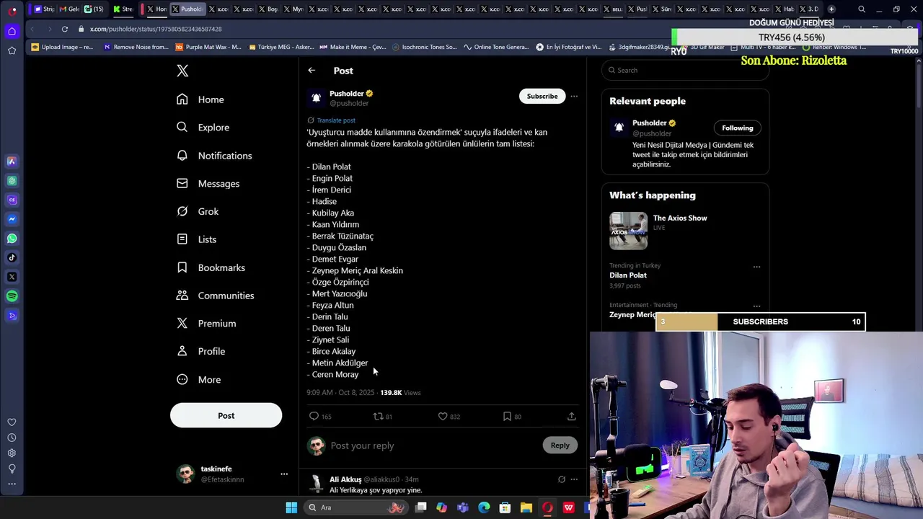
Task: Click Following button for Pusholder
Action: (x=737, y=128)
